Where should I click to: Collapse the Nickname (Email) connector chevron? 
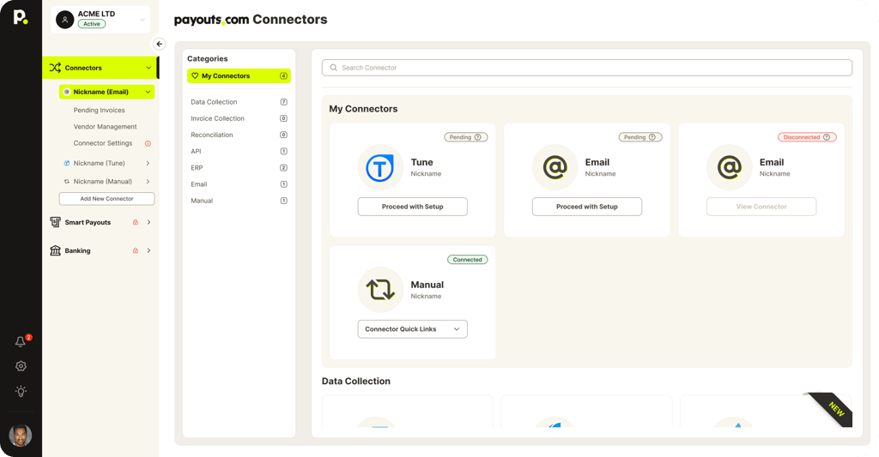(148, 92)
